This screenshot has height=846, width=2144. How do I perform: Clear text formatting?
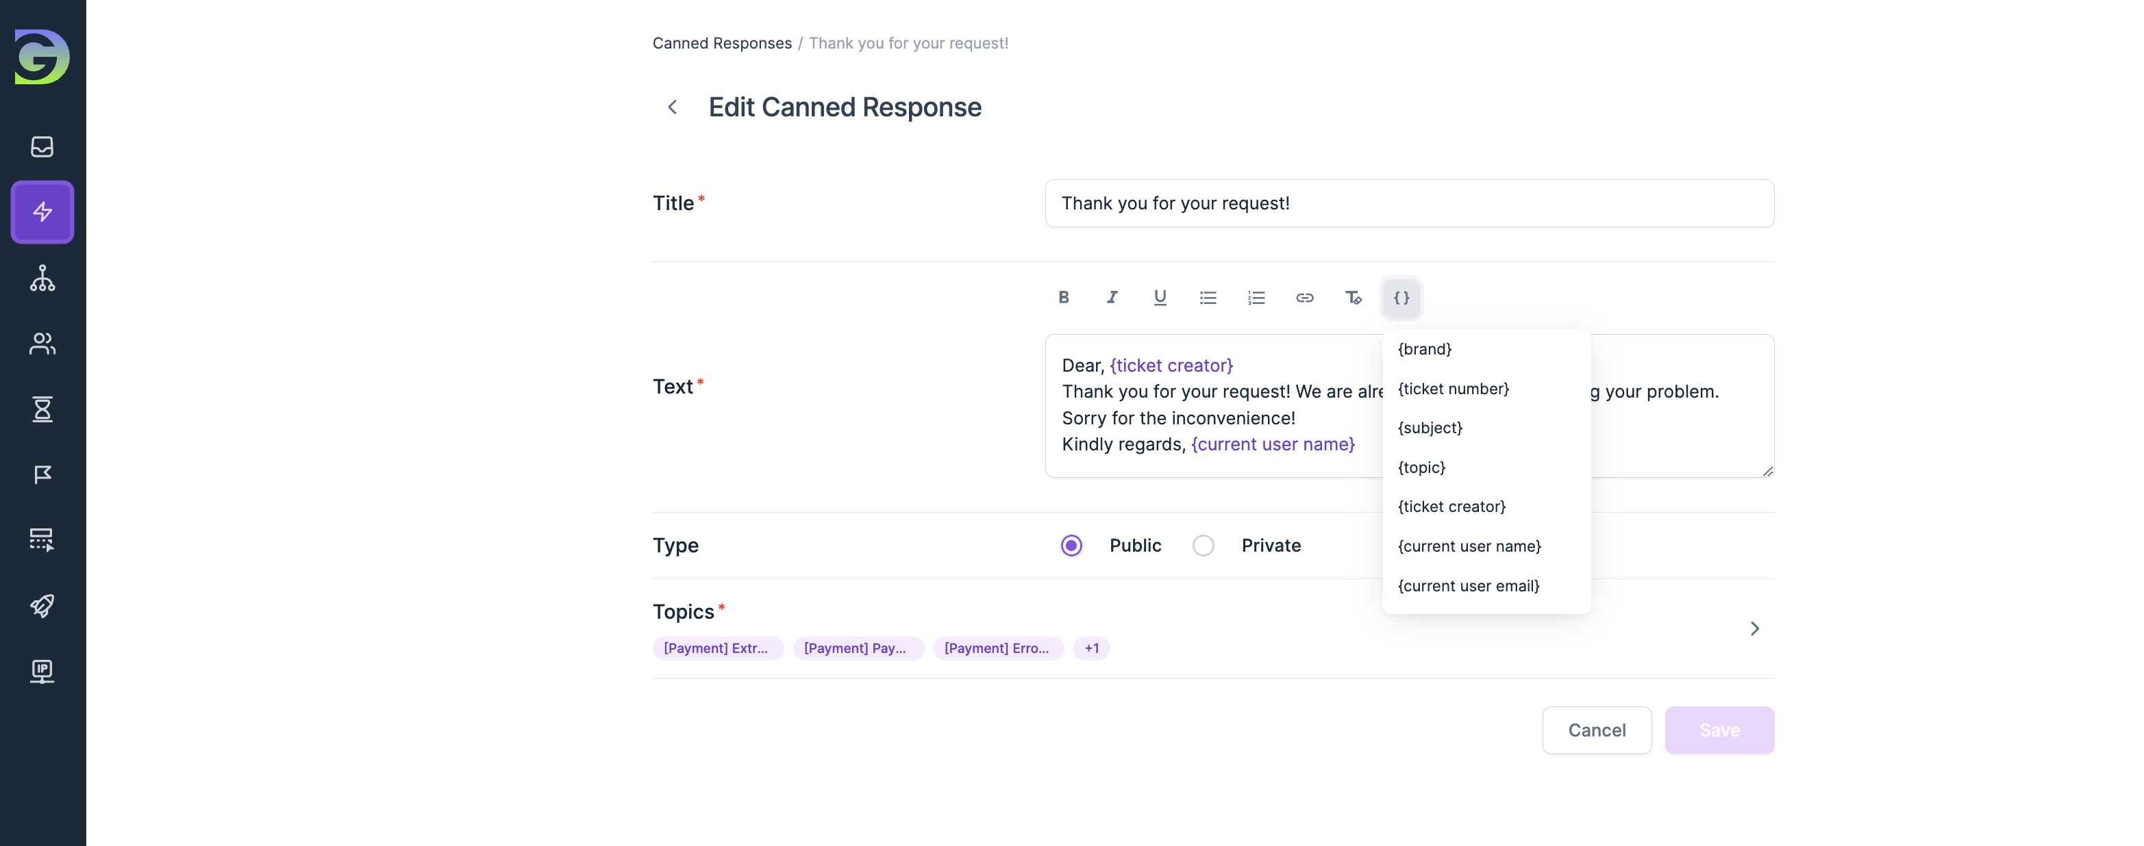1352,298
